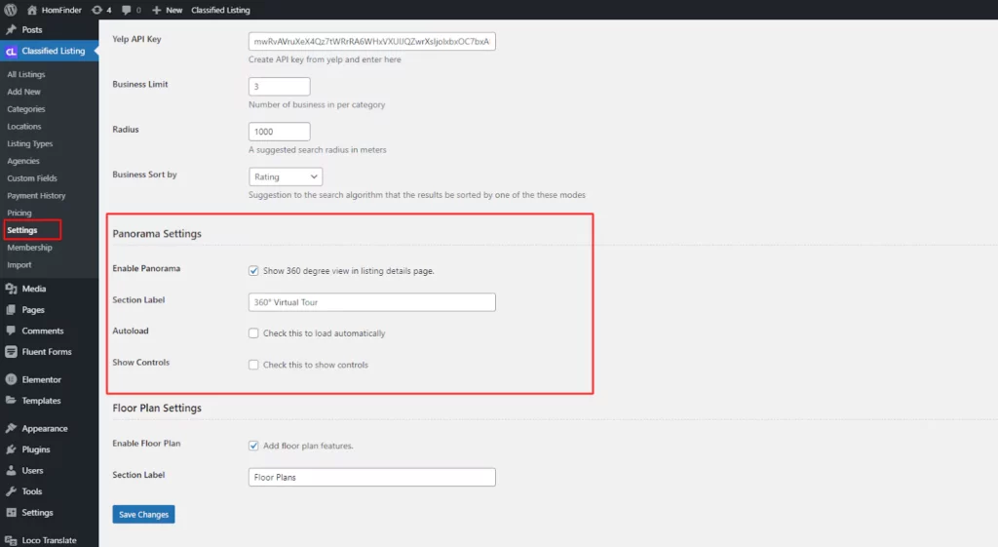Uncheck the Enable Floor Plan checkbox
This screenshot has width=998, height=547.
[x=253, y=446]
